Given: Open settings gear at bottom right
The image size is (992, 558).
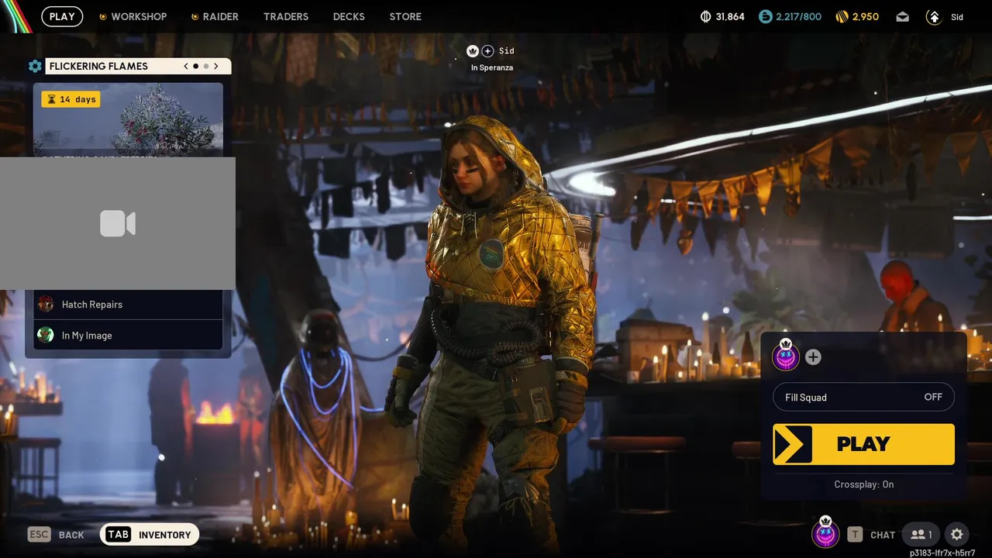Looking at the screenshot, I should pos(957,535).
